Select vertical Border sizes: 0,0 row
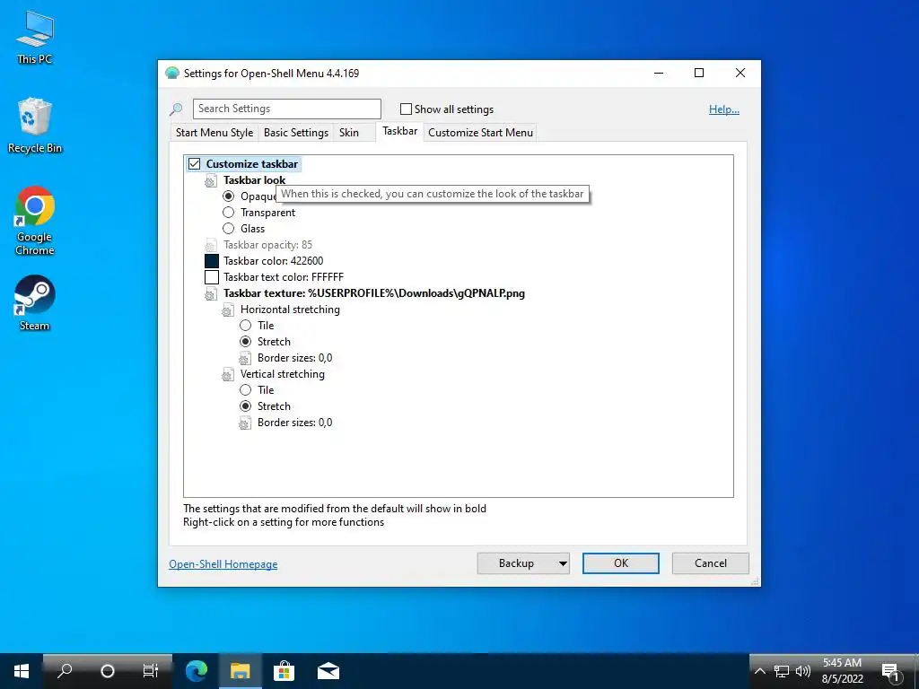 coord(294,423)
